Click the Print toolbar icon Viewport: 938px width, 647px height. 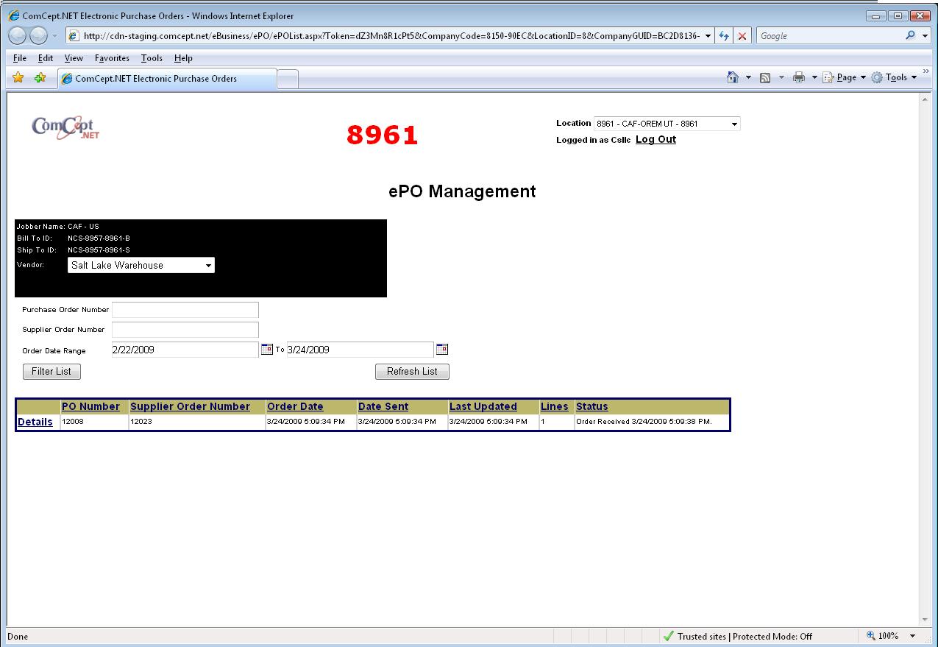799,78
